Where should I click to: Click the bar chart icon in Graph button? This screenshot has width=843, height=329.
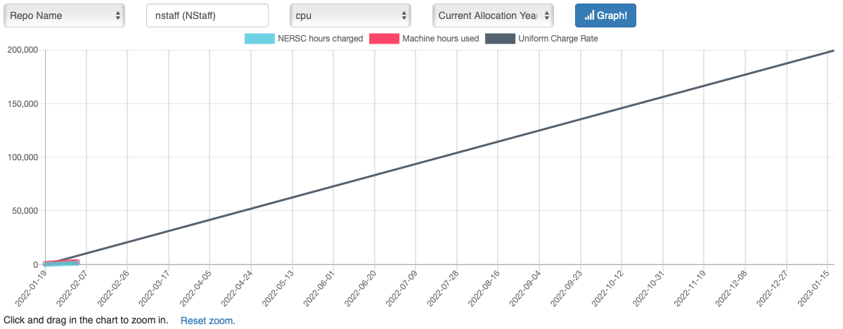pyautogui.click(x=589, y=15)
